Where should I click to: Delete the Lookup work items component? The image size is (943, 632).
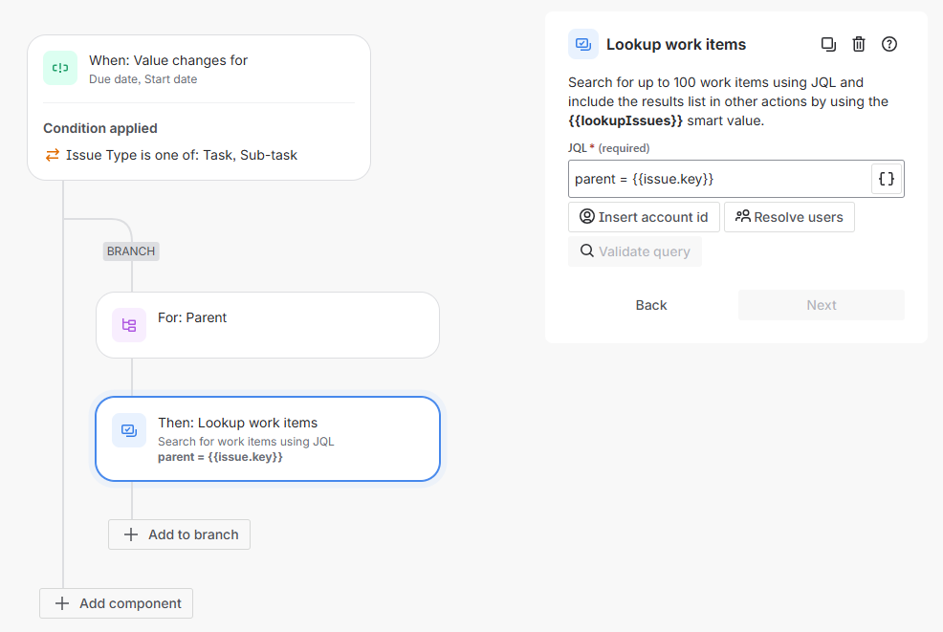click(x=859, y=44)
